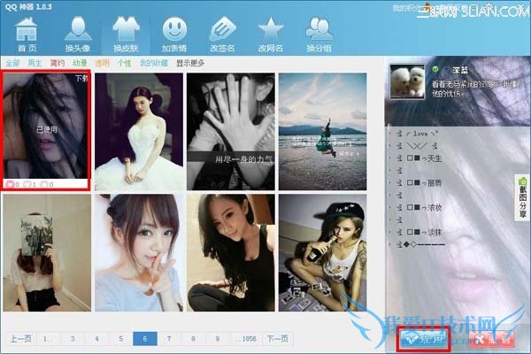
Task: Switch to 我的收藏 favorites tab
Action: coord(152,64)
